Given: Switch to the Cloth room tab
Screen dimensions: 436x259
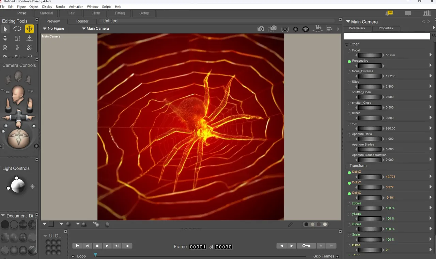Looking at the screenshot, I should pos(96,13).
